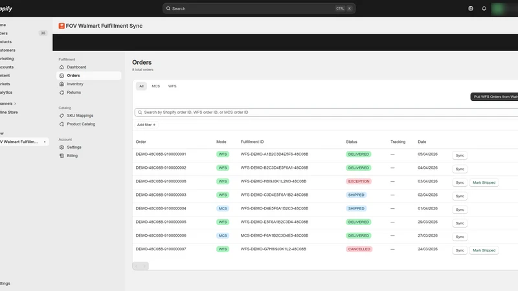Screen dimensions: 518x291
Task: Click the SHIPPED badge of order 9100000003
Action: click(x=356, y=195)
